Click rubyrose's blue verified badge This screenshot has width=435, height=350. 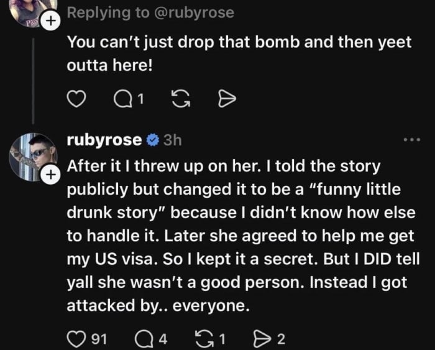[152, 140]
